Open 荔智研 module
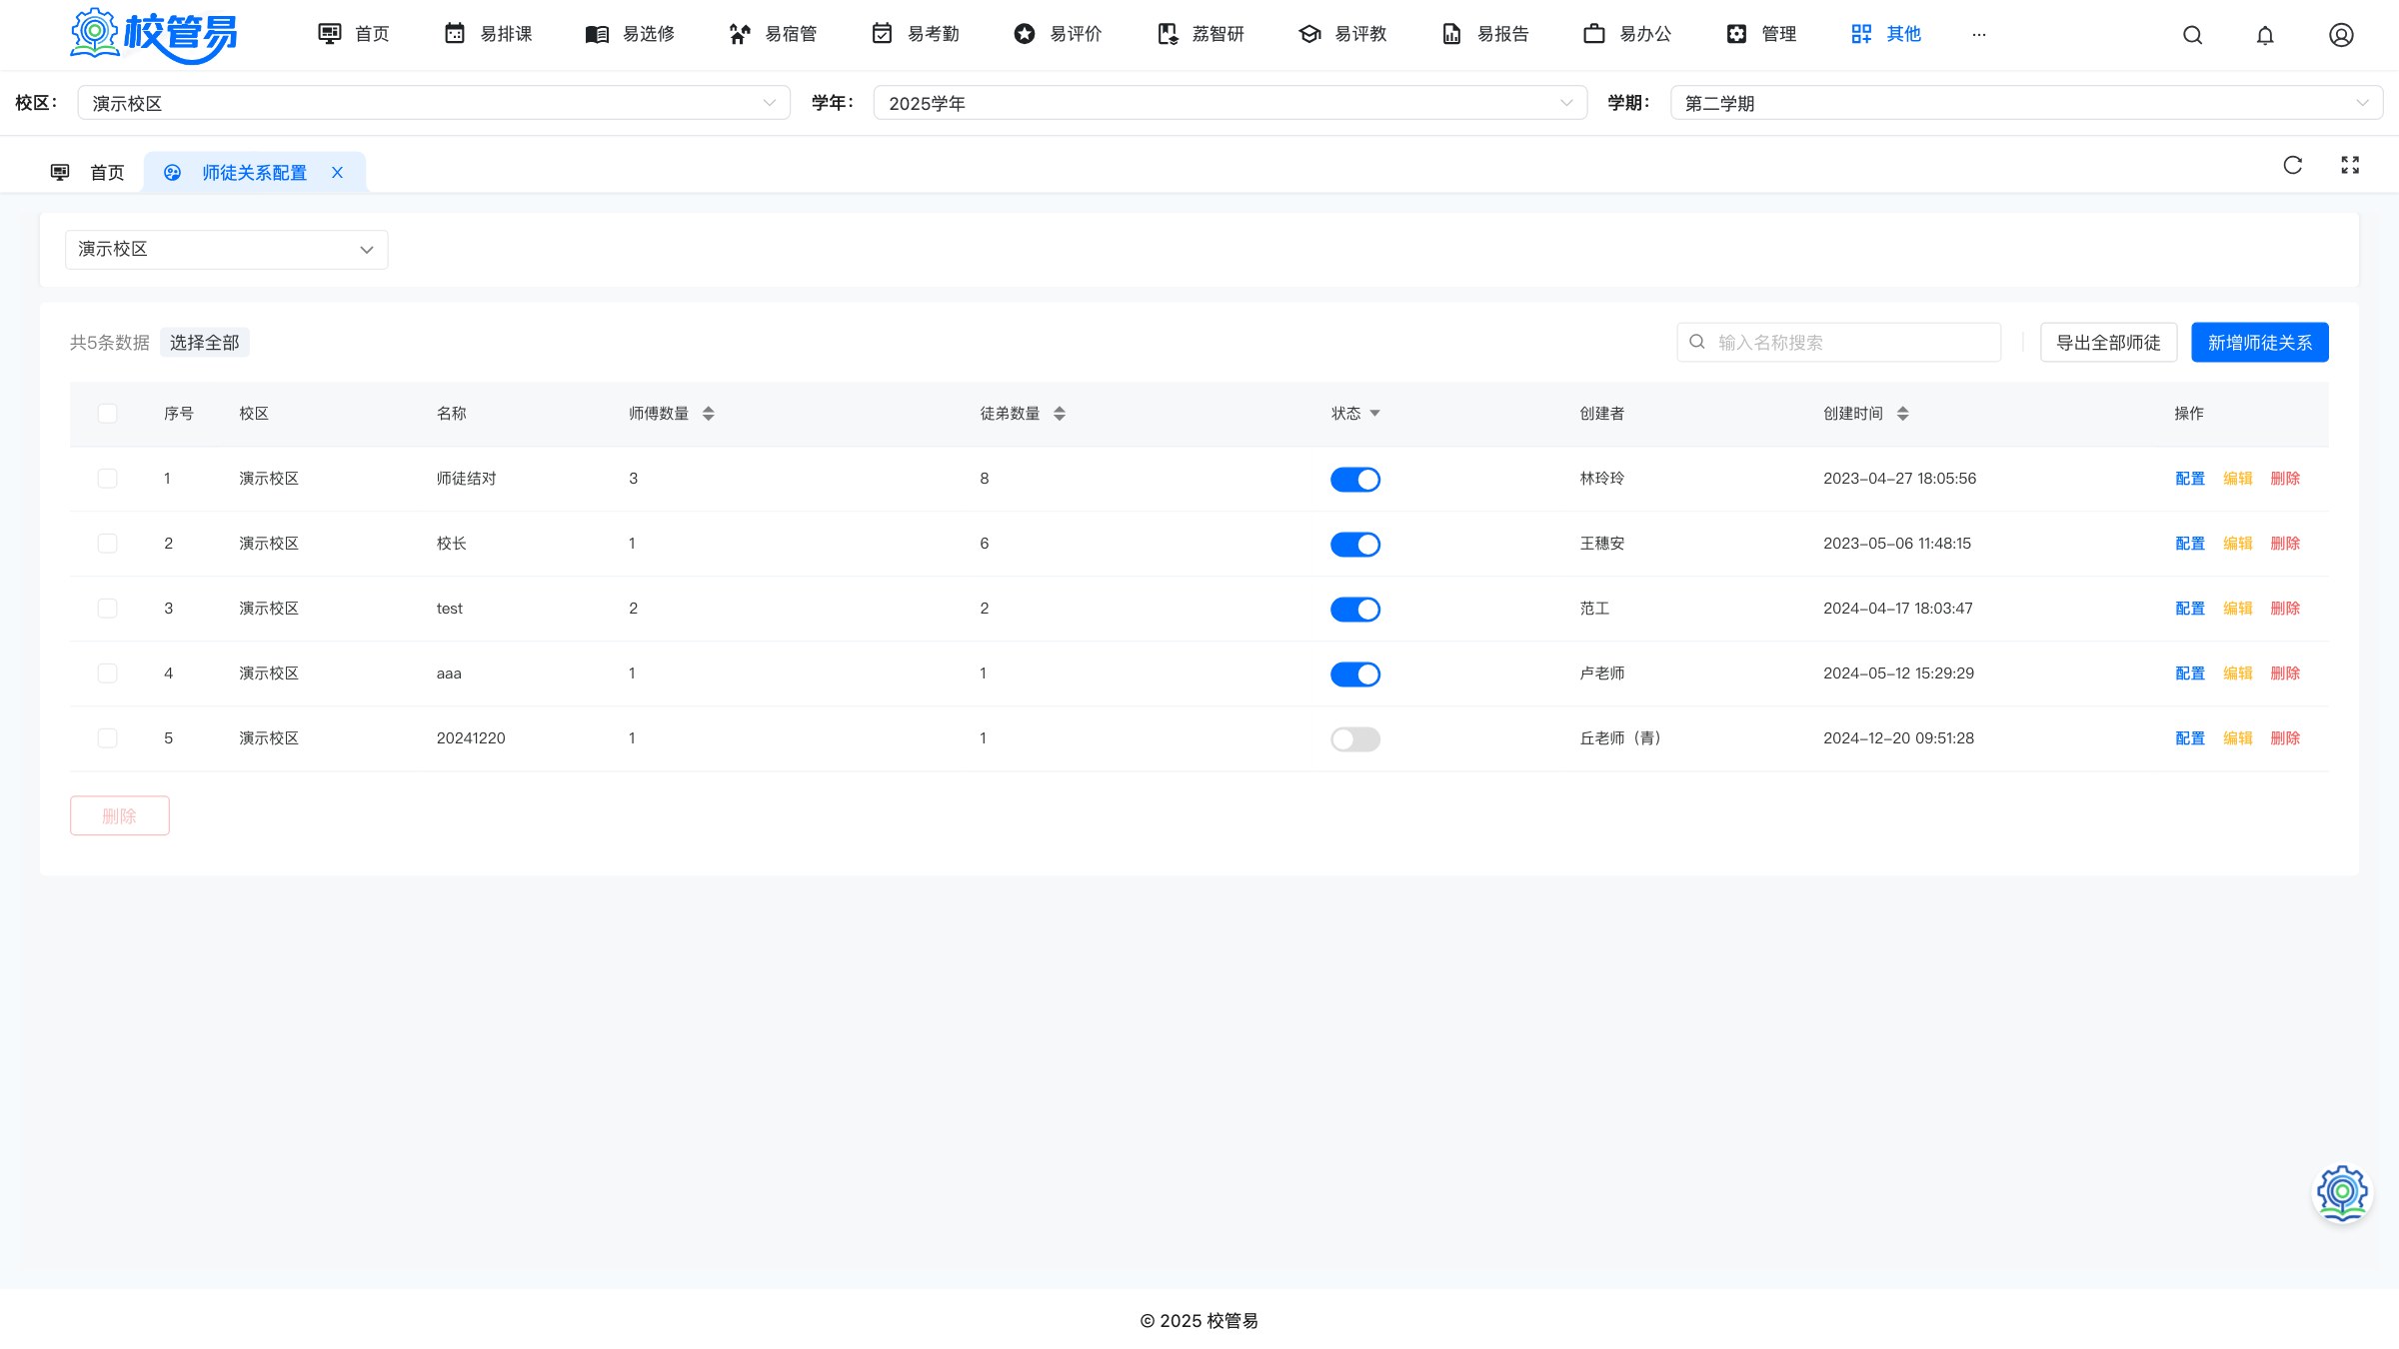This screenshot has width=2399, height=1349. tap(1199, 34)
